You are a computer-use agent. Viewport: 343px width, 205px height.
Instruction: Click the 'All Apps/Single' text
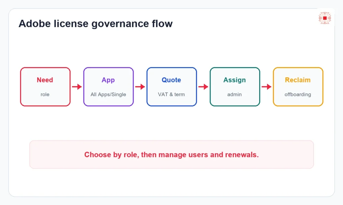click(x=108, y=94)
